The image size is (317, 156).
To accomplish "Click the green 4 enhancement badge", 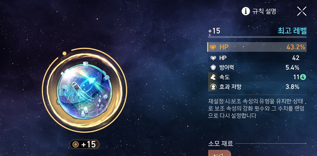I will pyautogui.click(x=303, y=77).
